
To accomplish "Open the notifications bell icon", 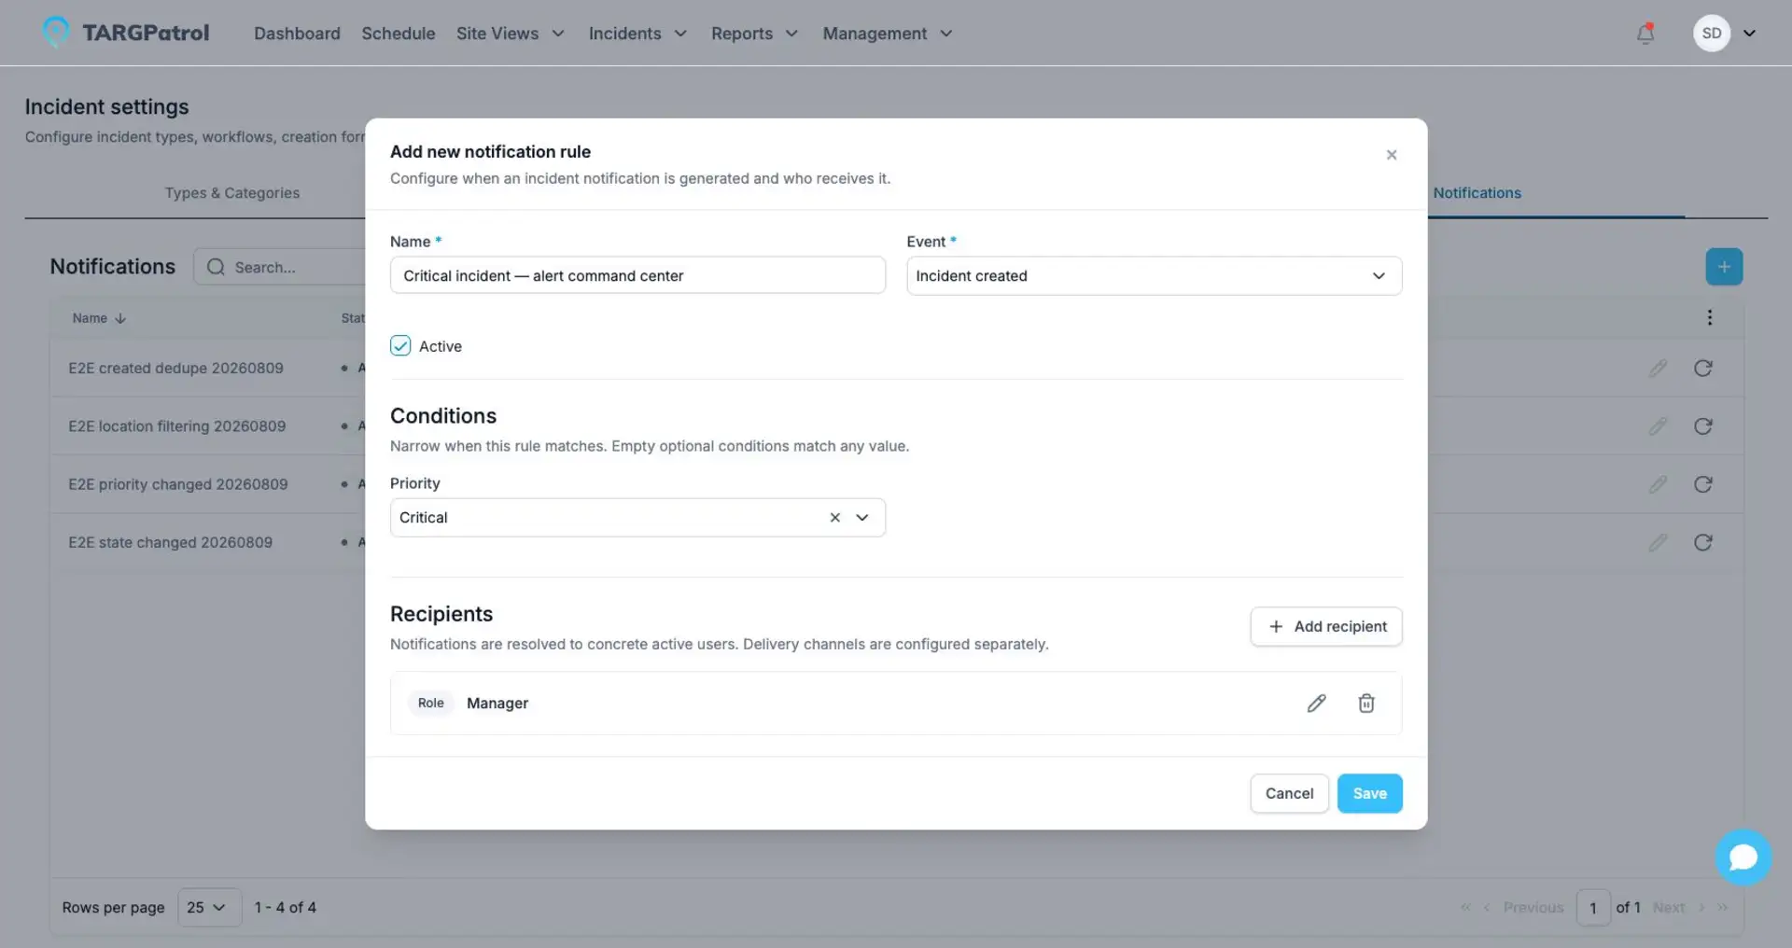I will tap(1645, 34).
